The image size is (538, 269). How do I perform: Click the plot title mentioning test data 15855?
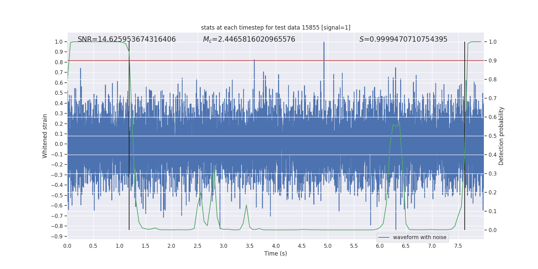pos(276,28)
